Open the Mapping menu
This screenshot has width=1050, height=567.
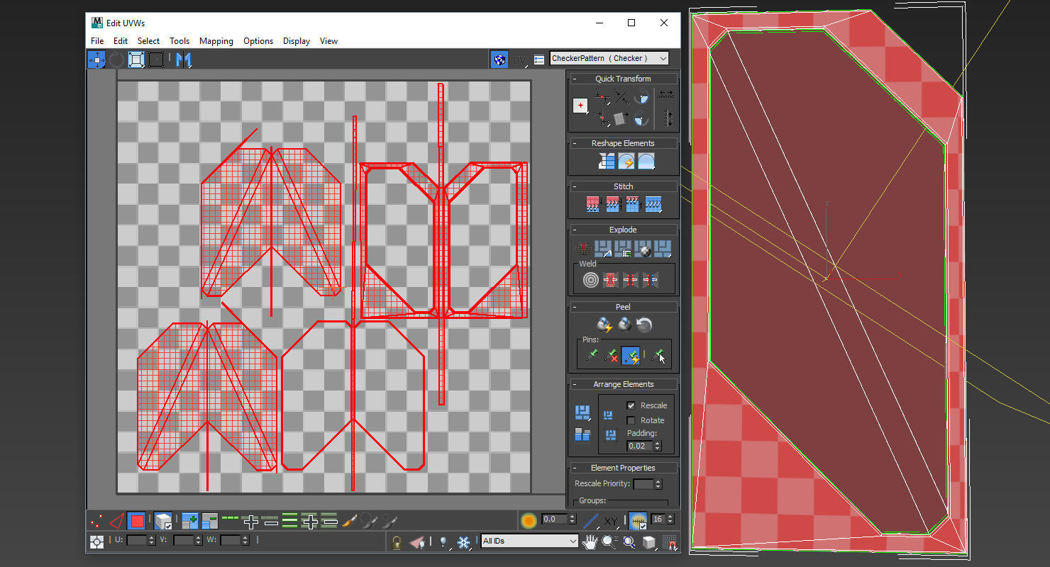pyautogui.click(x=216, y=41)
